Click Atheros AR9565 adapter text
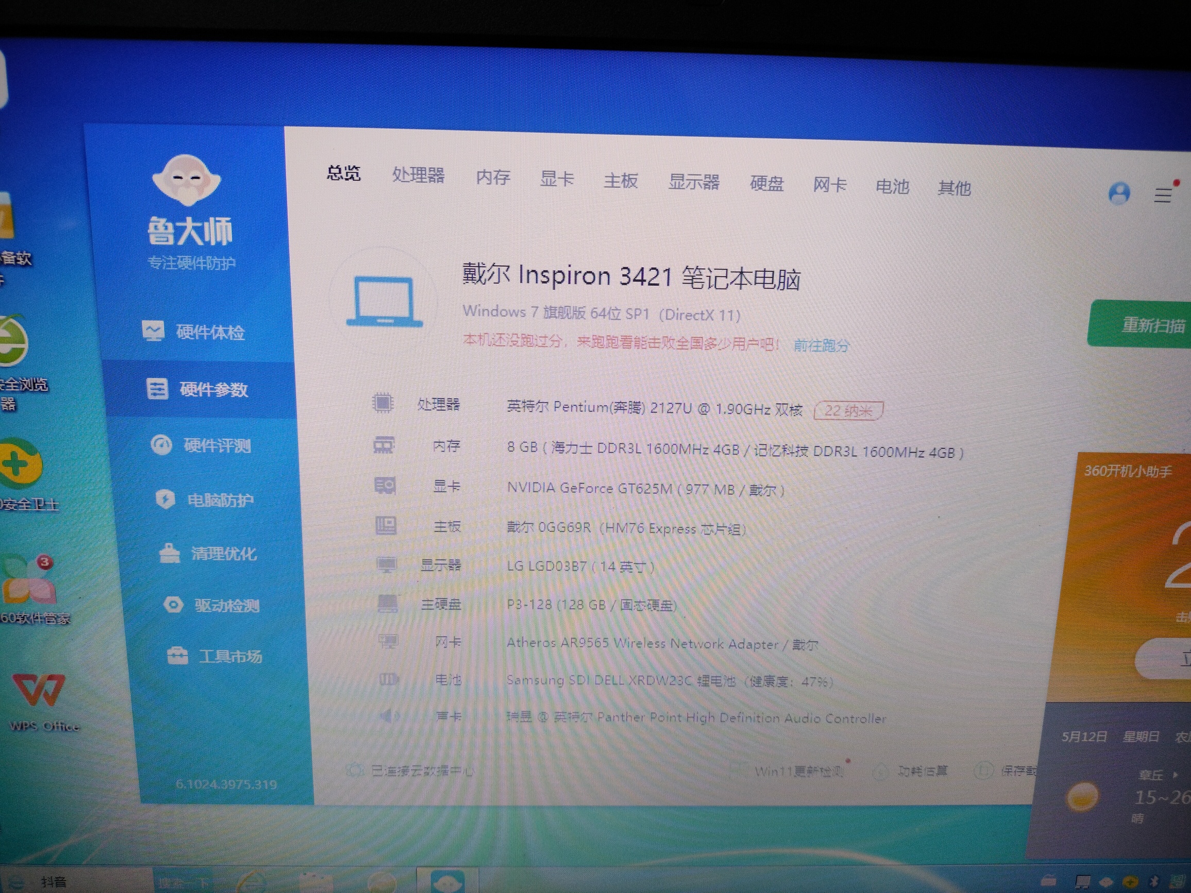The image size is (1191, 893). point(662,643)
